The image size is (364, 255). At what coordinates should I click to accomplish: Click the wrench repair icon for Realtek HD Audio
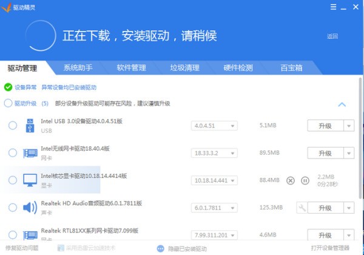302,208
